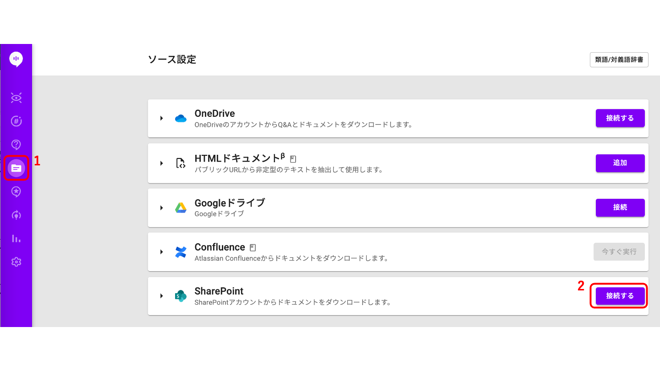Screen dimensions: 660x371
Task: Open the crossed-eye icon in sidebar
Action: click(16, 98)
